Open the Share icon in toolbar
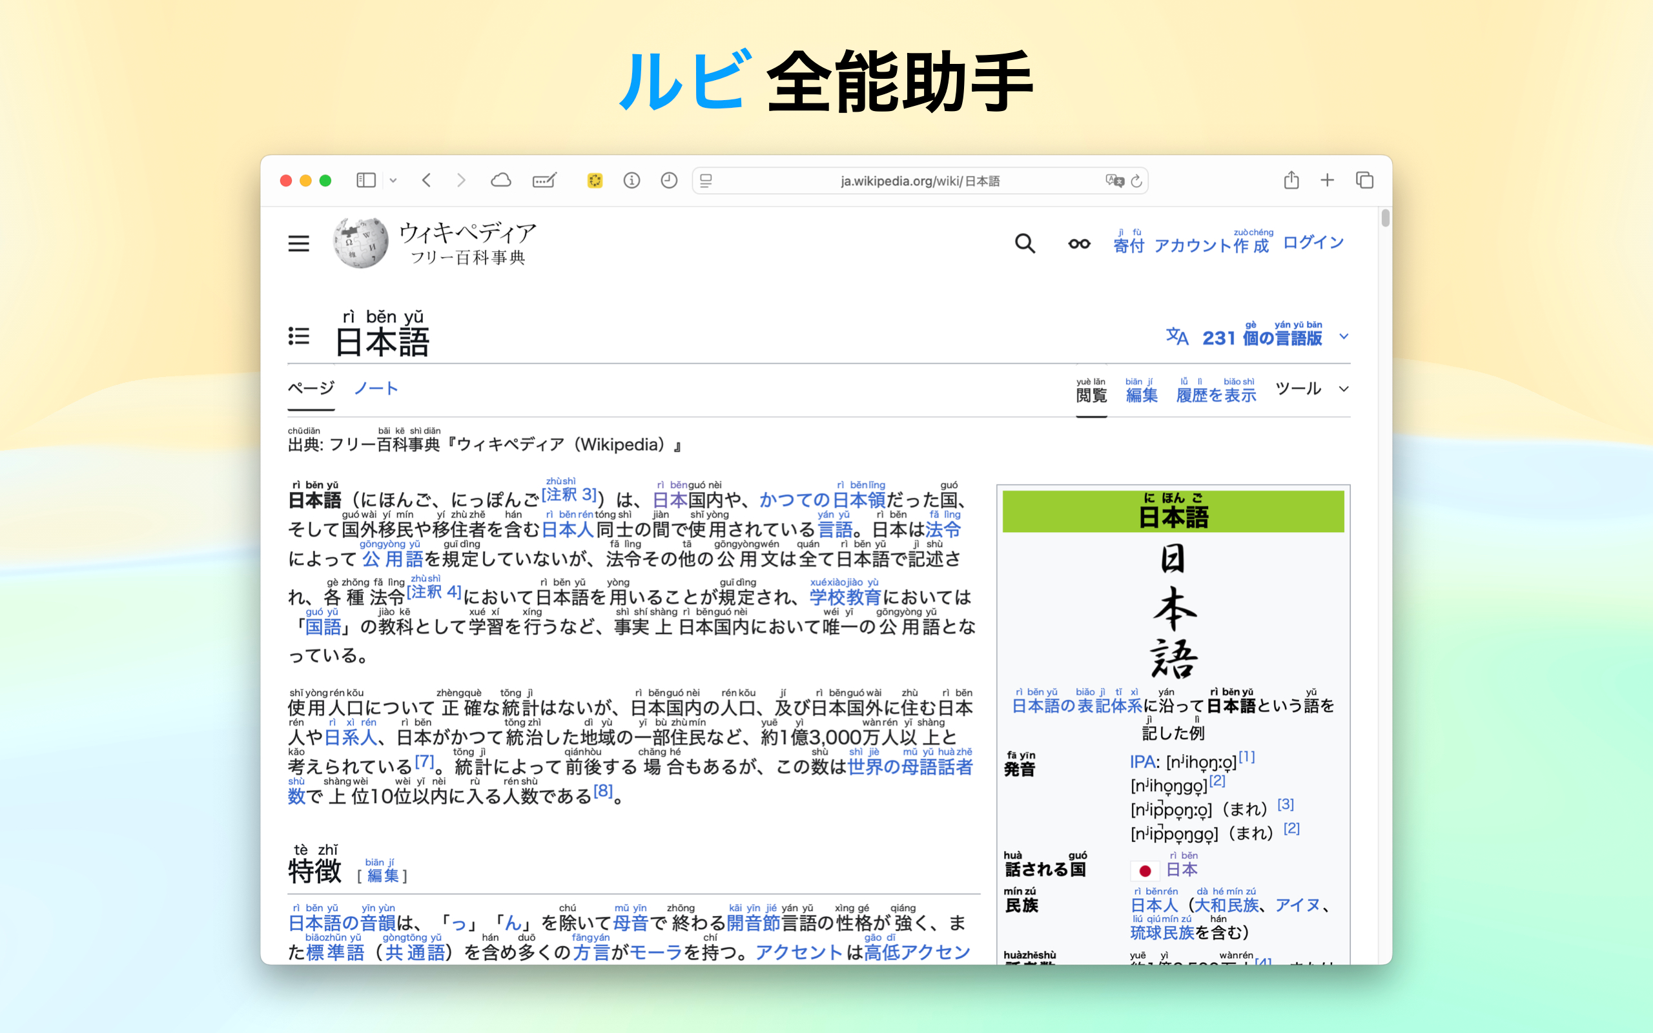The image size is (1653, 1033). (1291, 179)
